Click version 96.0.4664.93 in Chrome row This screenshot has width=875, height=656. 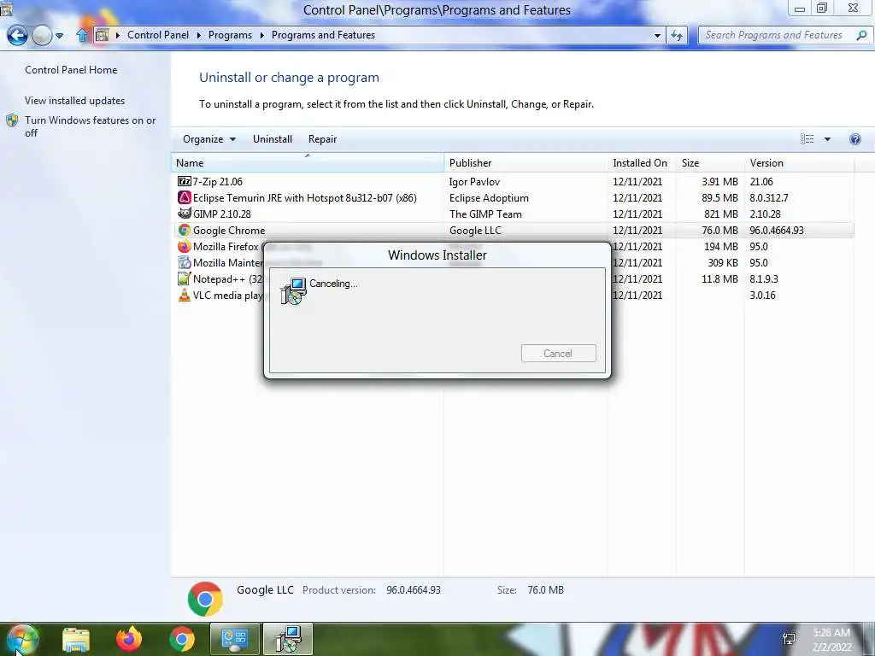(777, 231)
